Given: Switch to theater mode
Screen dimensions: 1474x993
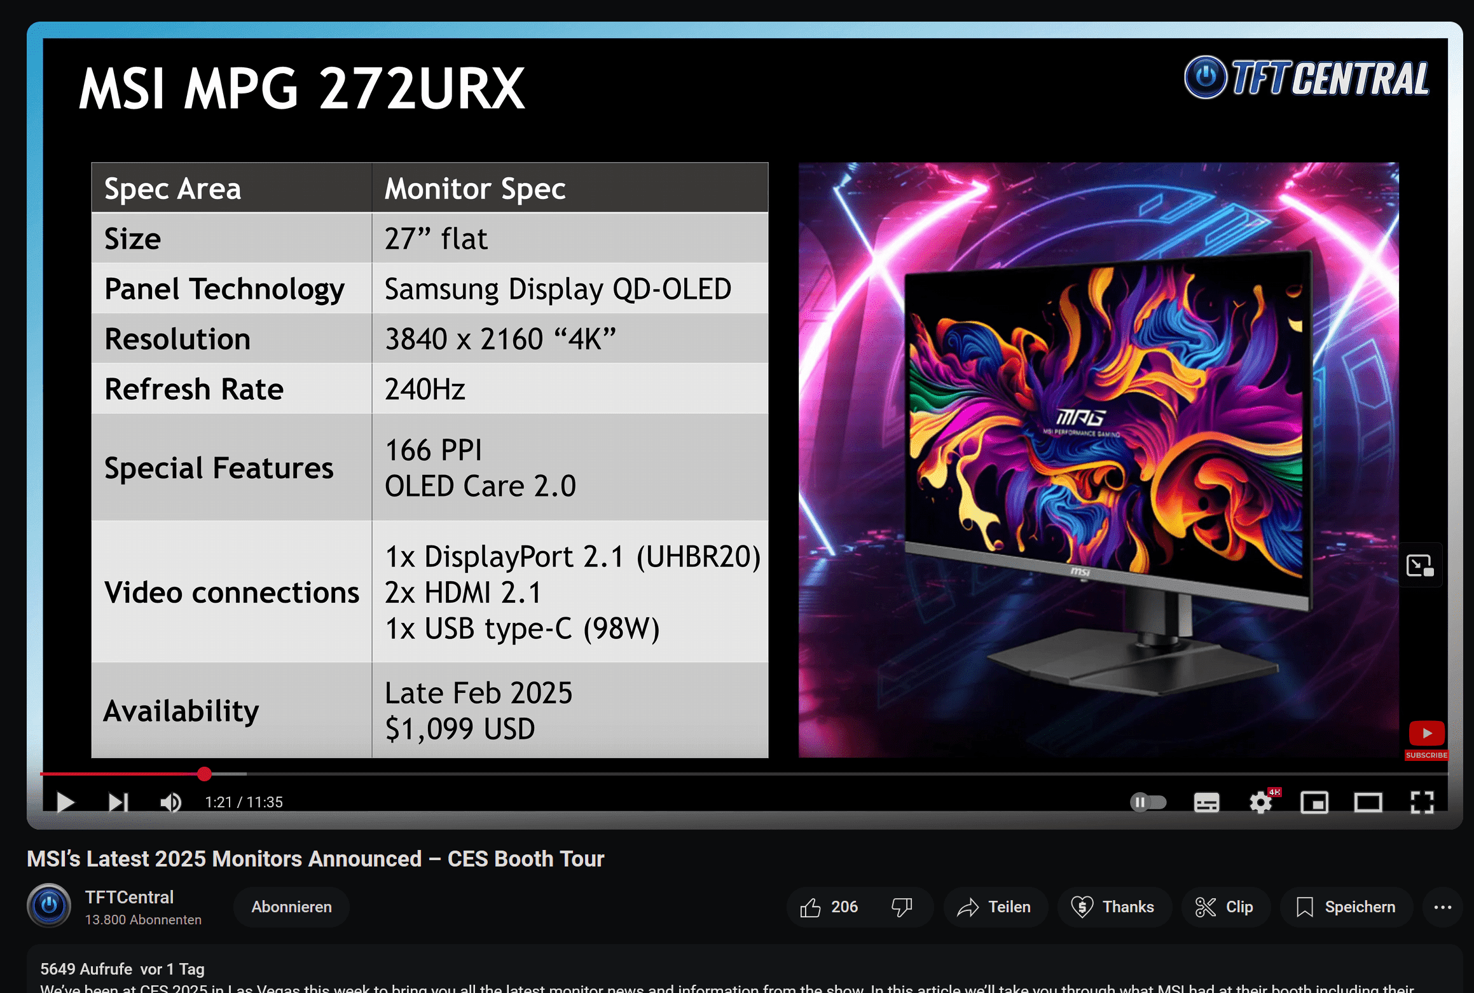Looking at the screenshot, I should coord(1368,803).
